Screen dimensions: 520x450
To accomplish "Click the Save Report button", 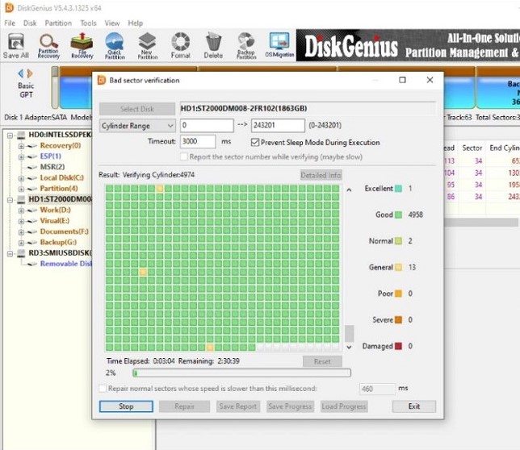I will 237,406.
